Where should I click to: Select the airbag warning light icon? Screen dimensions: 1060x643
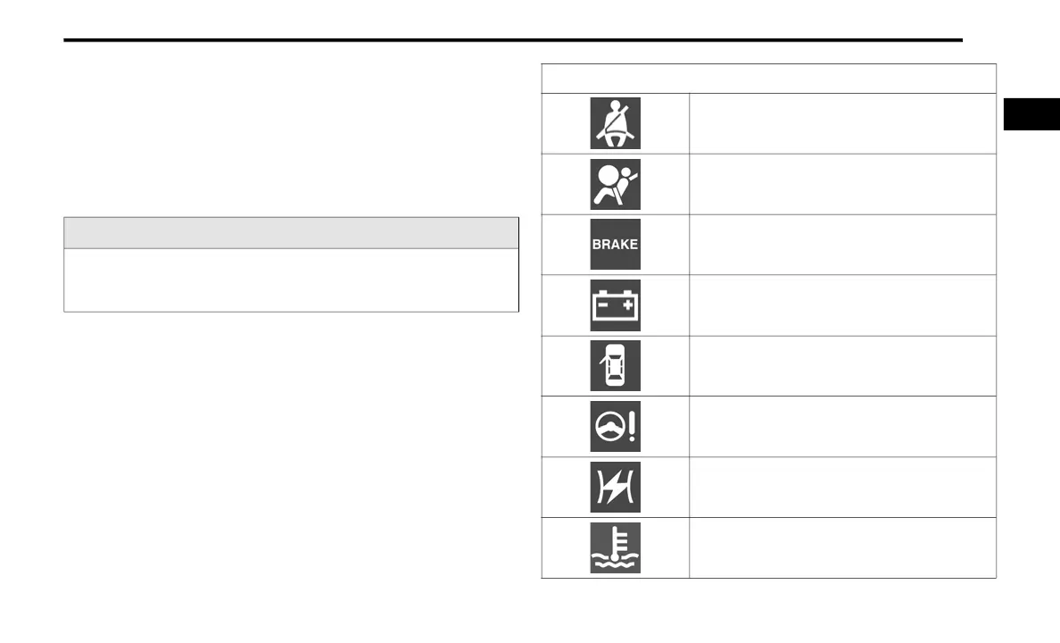tap(615, 184)
